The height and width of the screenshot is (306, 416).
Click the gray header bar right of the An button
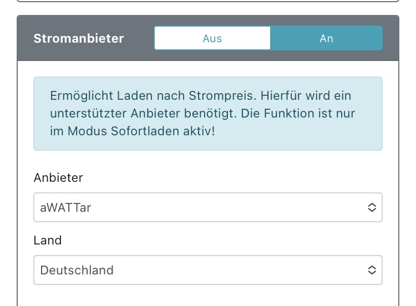pos(390,38)
